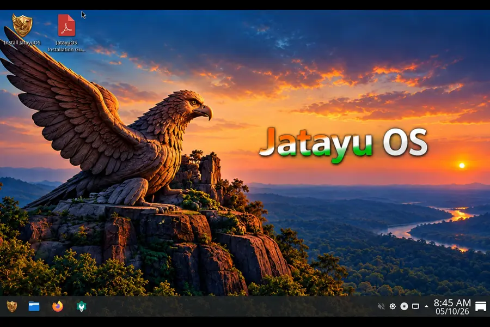This screenshot has height=327, width=490.
Task: Open the network display tray icon
Action: (415, 306)
